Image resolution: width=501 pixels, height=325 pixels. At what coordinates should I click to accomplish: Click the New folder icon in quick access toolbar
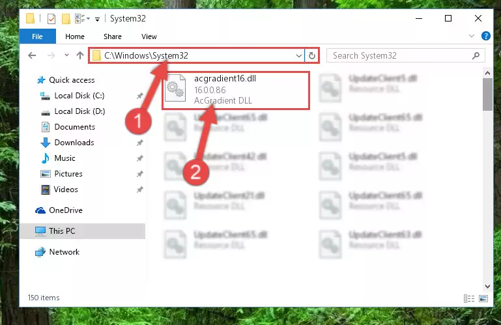click(x=66, y=19)
